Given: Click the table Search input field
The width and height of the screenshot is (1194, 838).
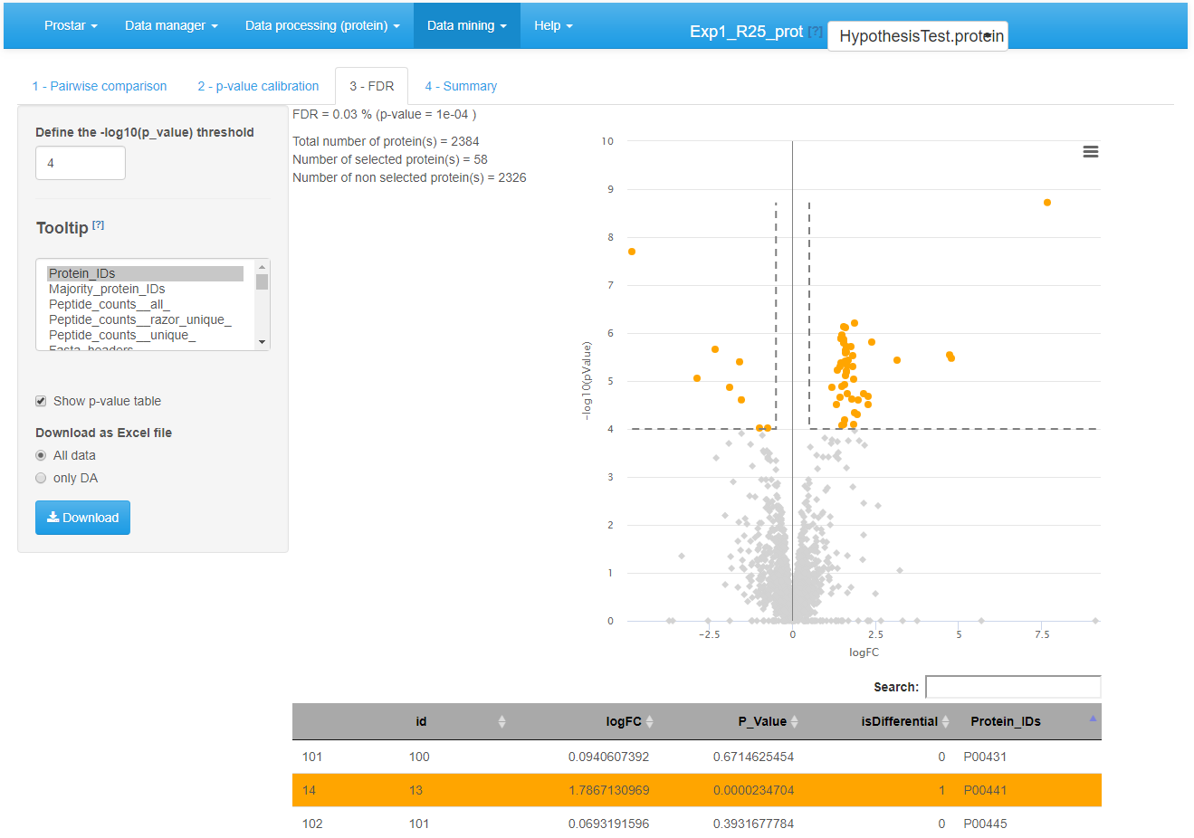Looking at the screenshot, I should pyautogui.click(x=1012, y=687).
